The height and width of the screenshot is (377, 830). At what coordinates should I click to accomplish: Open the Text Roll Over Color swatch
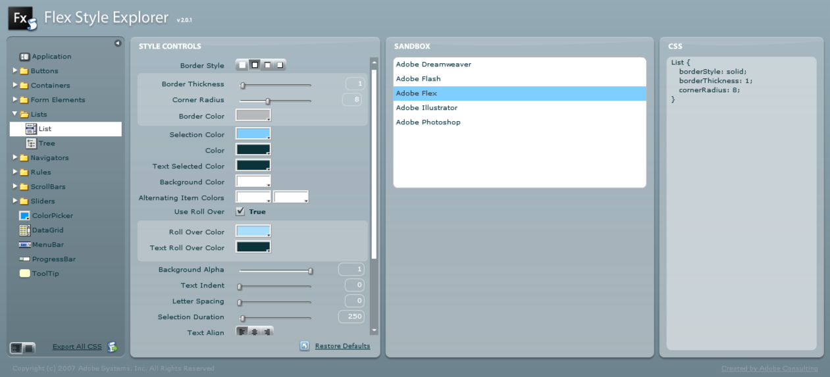253,247
